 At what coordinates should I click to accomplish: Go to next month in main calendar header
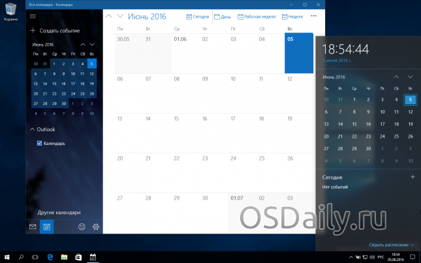120,16
